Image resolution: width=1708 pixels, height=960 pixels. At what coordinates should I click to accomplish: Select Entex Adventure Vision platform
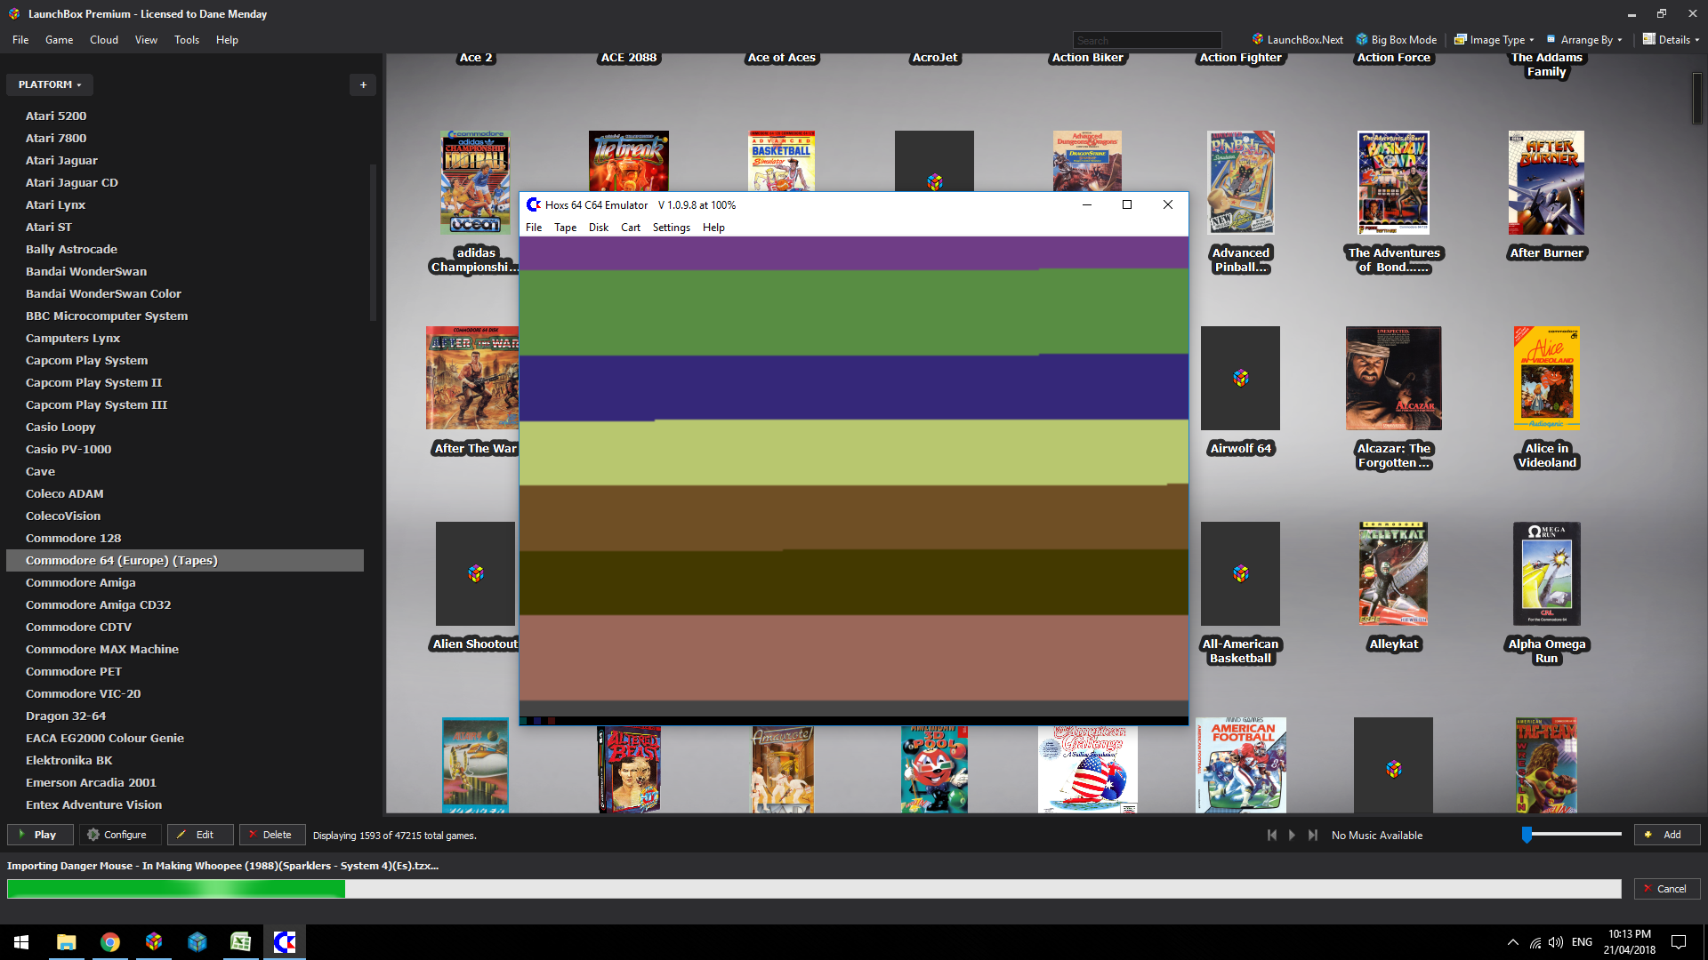coord(93,804)
